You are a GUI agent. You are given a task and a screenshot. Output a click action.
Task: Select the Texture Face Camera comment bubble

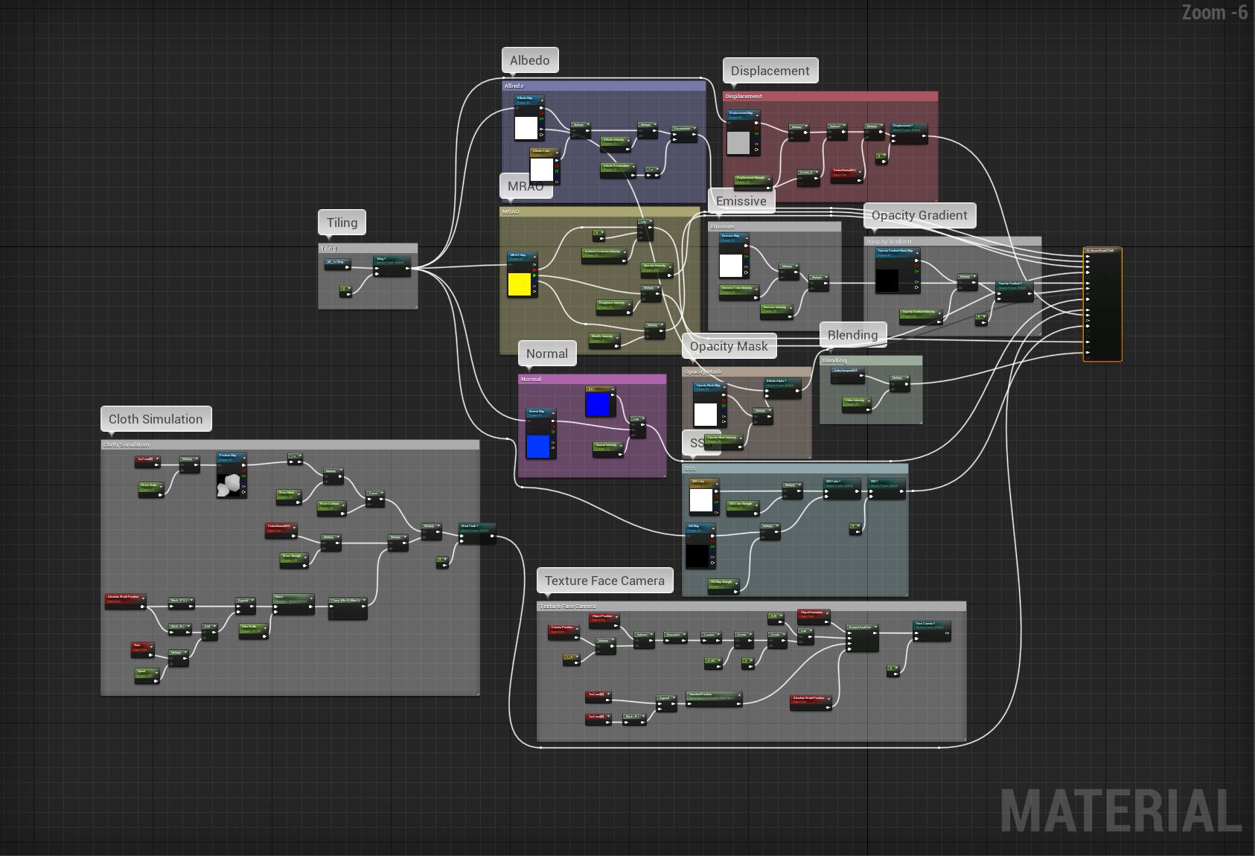point(605,581)
